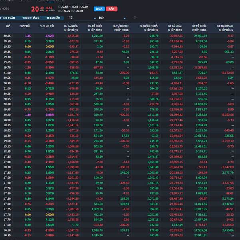Click the % THAY ĐỔI column header
Viewport: 240px width, 240px height.
coord(47,26)
